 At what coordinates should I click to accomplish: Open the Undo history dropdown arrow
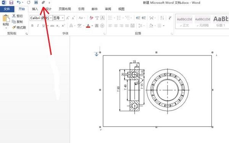(x=23, y=3)
